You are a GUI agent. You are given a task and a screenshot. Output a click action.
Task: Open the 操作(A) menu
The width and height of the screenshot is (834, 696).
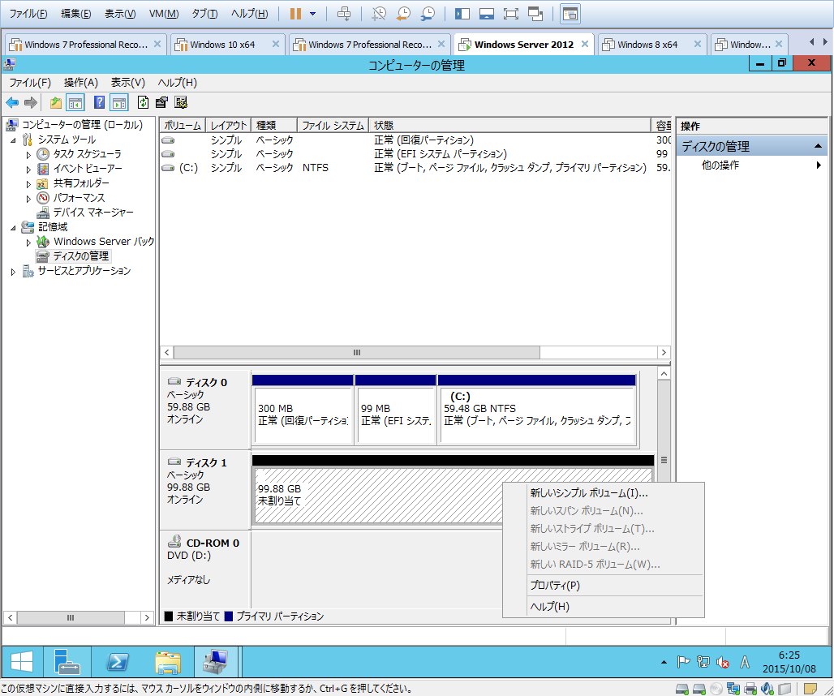pyautogui.click(x=81, y=83)
